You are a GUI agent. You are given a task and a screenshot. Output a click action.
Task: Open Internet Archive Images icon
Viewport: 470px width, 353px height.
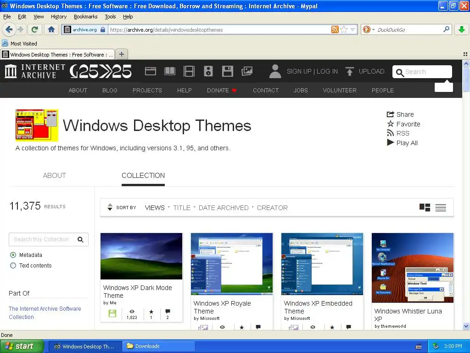(247, 71)
